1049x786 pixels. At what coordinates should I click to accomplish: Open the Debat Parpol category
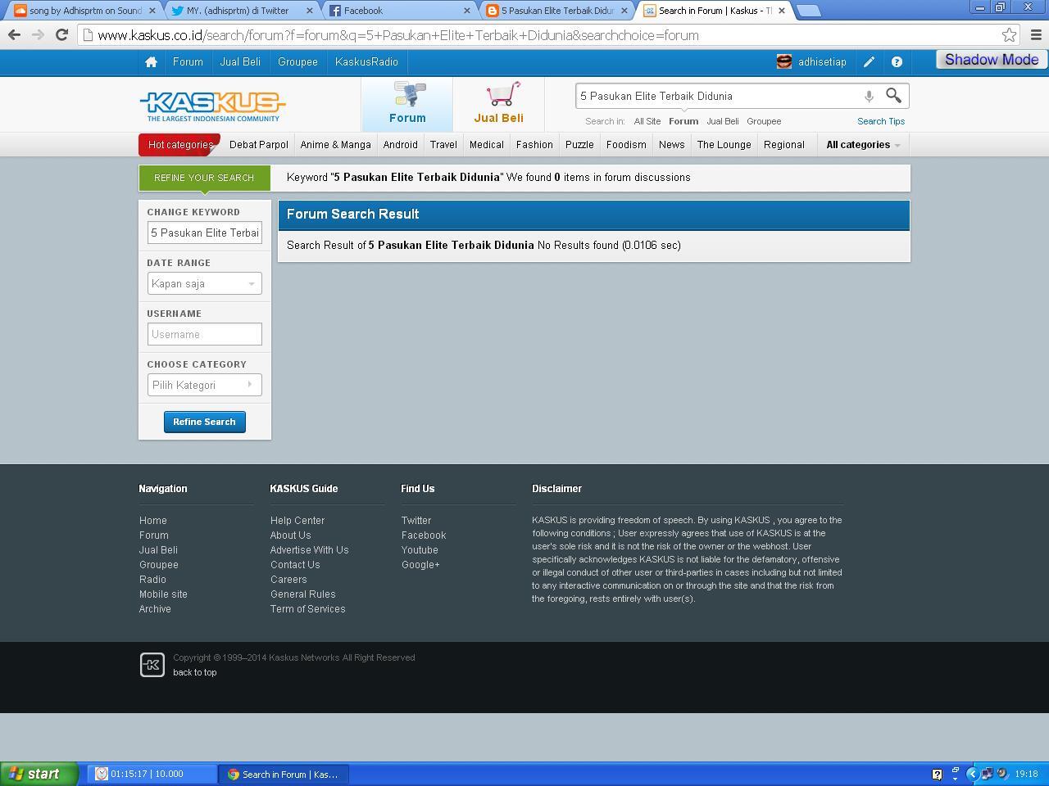pos(259,145)
